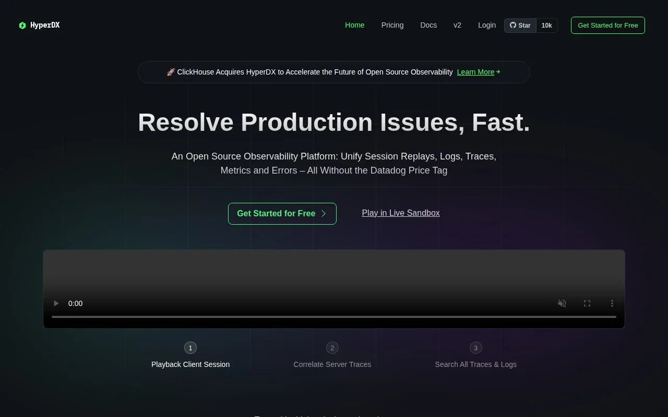
Task: Select step 2 circle
Action: [332, 348]
